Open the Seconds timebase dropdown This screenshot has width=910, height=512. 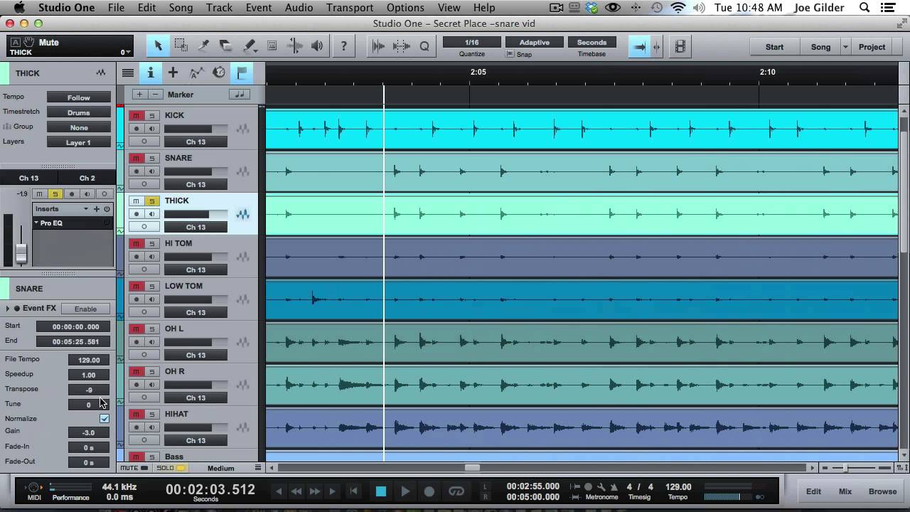coord(591,43)
